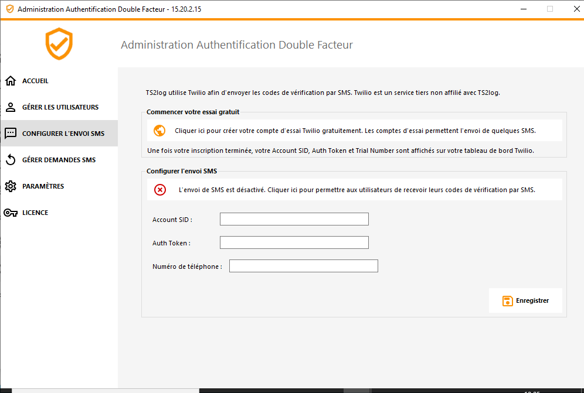Close the administration window

576,9
